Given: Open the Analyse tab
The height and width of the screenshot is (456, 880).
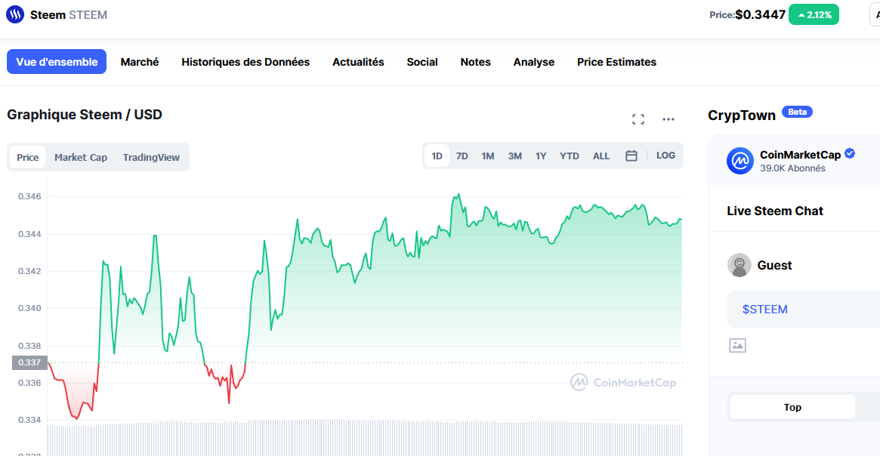Looking at the screenshot, I should pos(534,62).
